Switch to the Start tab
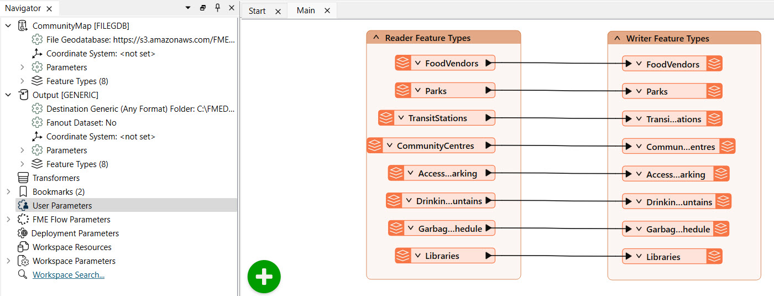The height and width of the screenshot is (296, 774). (257, 11)
